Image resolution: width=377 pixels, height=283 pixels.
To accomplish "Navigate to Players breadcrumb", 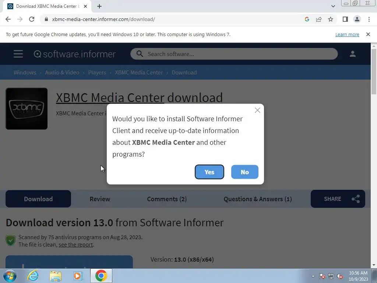I will click(97, 73).
